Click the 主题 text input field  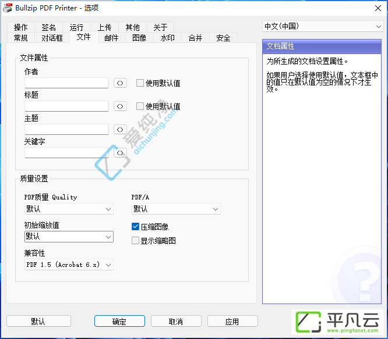click(66, 129)
